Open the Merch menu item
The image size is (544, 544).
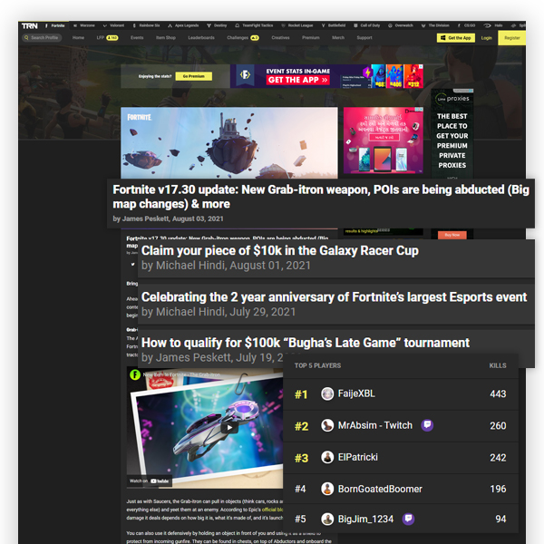(338, 38)
